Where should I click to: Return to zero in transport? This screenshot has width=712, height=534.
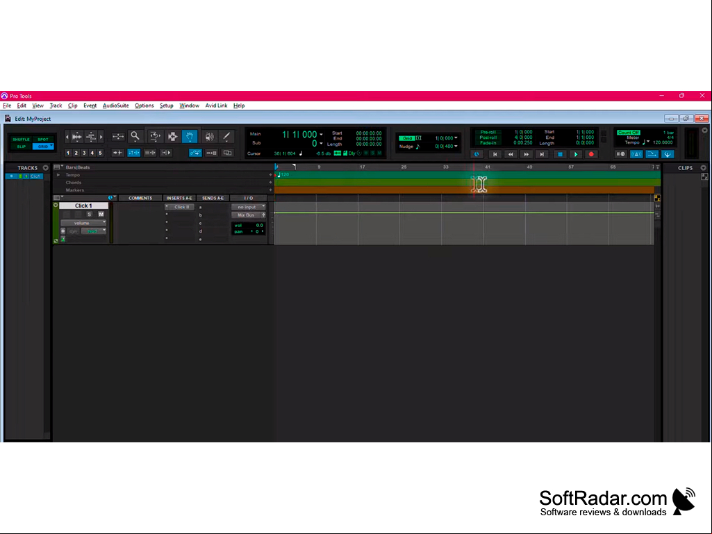(495, 154)
